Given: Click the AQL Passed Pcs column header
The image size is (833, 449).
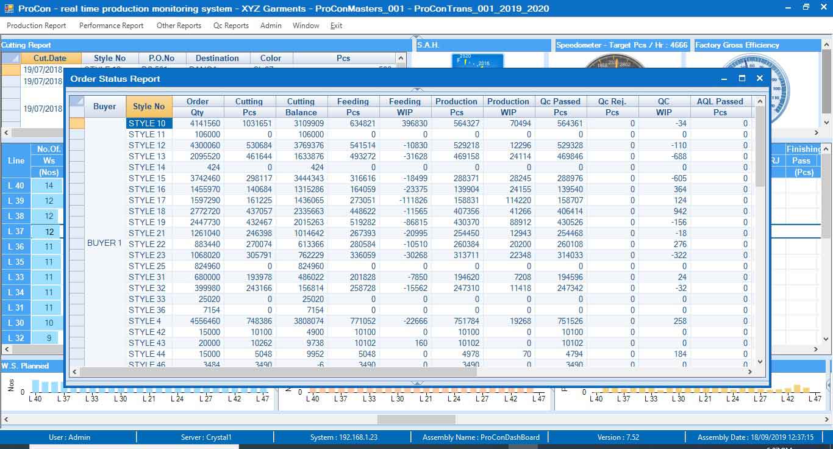Looking at the screenshot, I should point(720,107).
